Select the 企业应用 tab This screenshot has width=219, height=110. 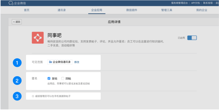[97, 10]
